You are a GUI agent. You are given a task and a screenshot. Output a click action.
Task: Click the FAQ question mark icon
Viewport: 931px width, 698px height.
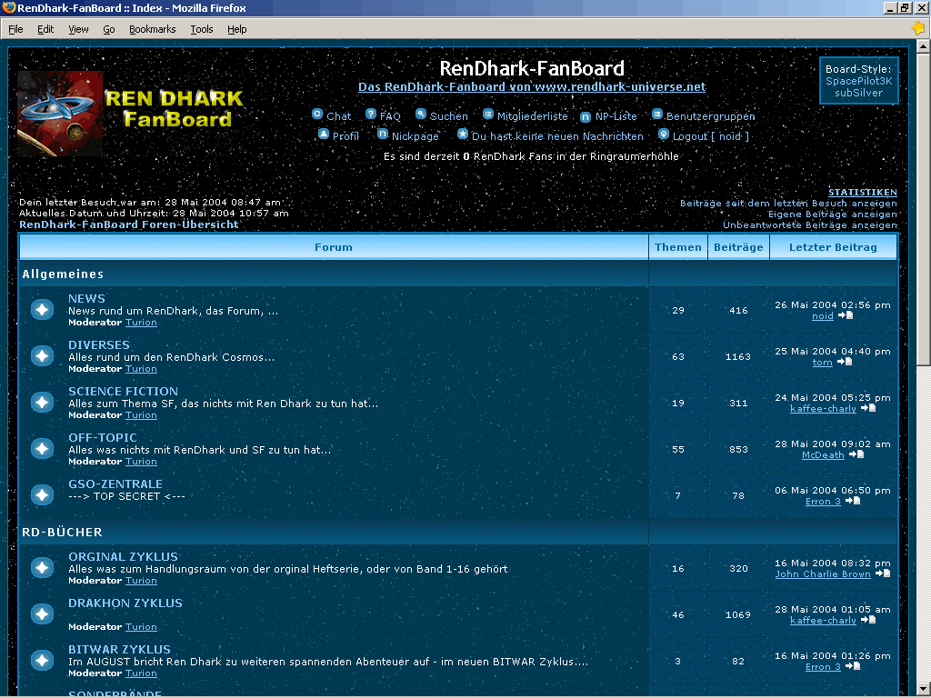369,115
